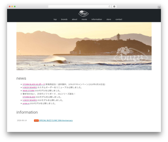Screen dimensions: 168x142
Task: Click the download icon beside address bar
Action: point(114,6)
